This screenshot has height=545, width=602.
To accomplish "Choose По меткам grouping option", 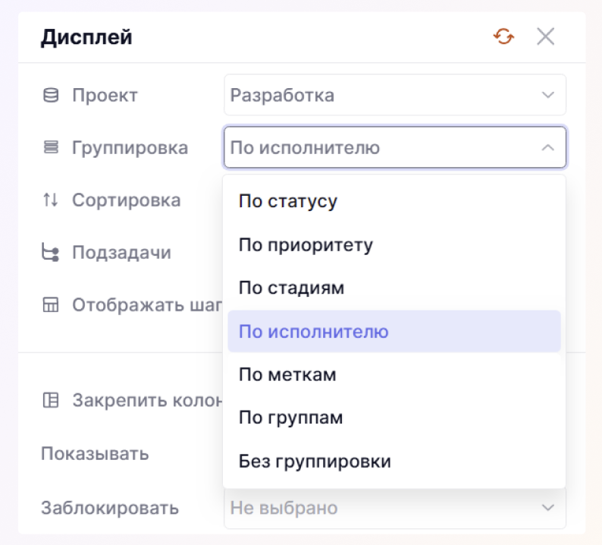I will coord(287,375).
